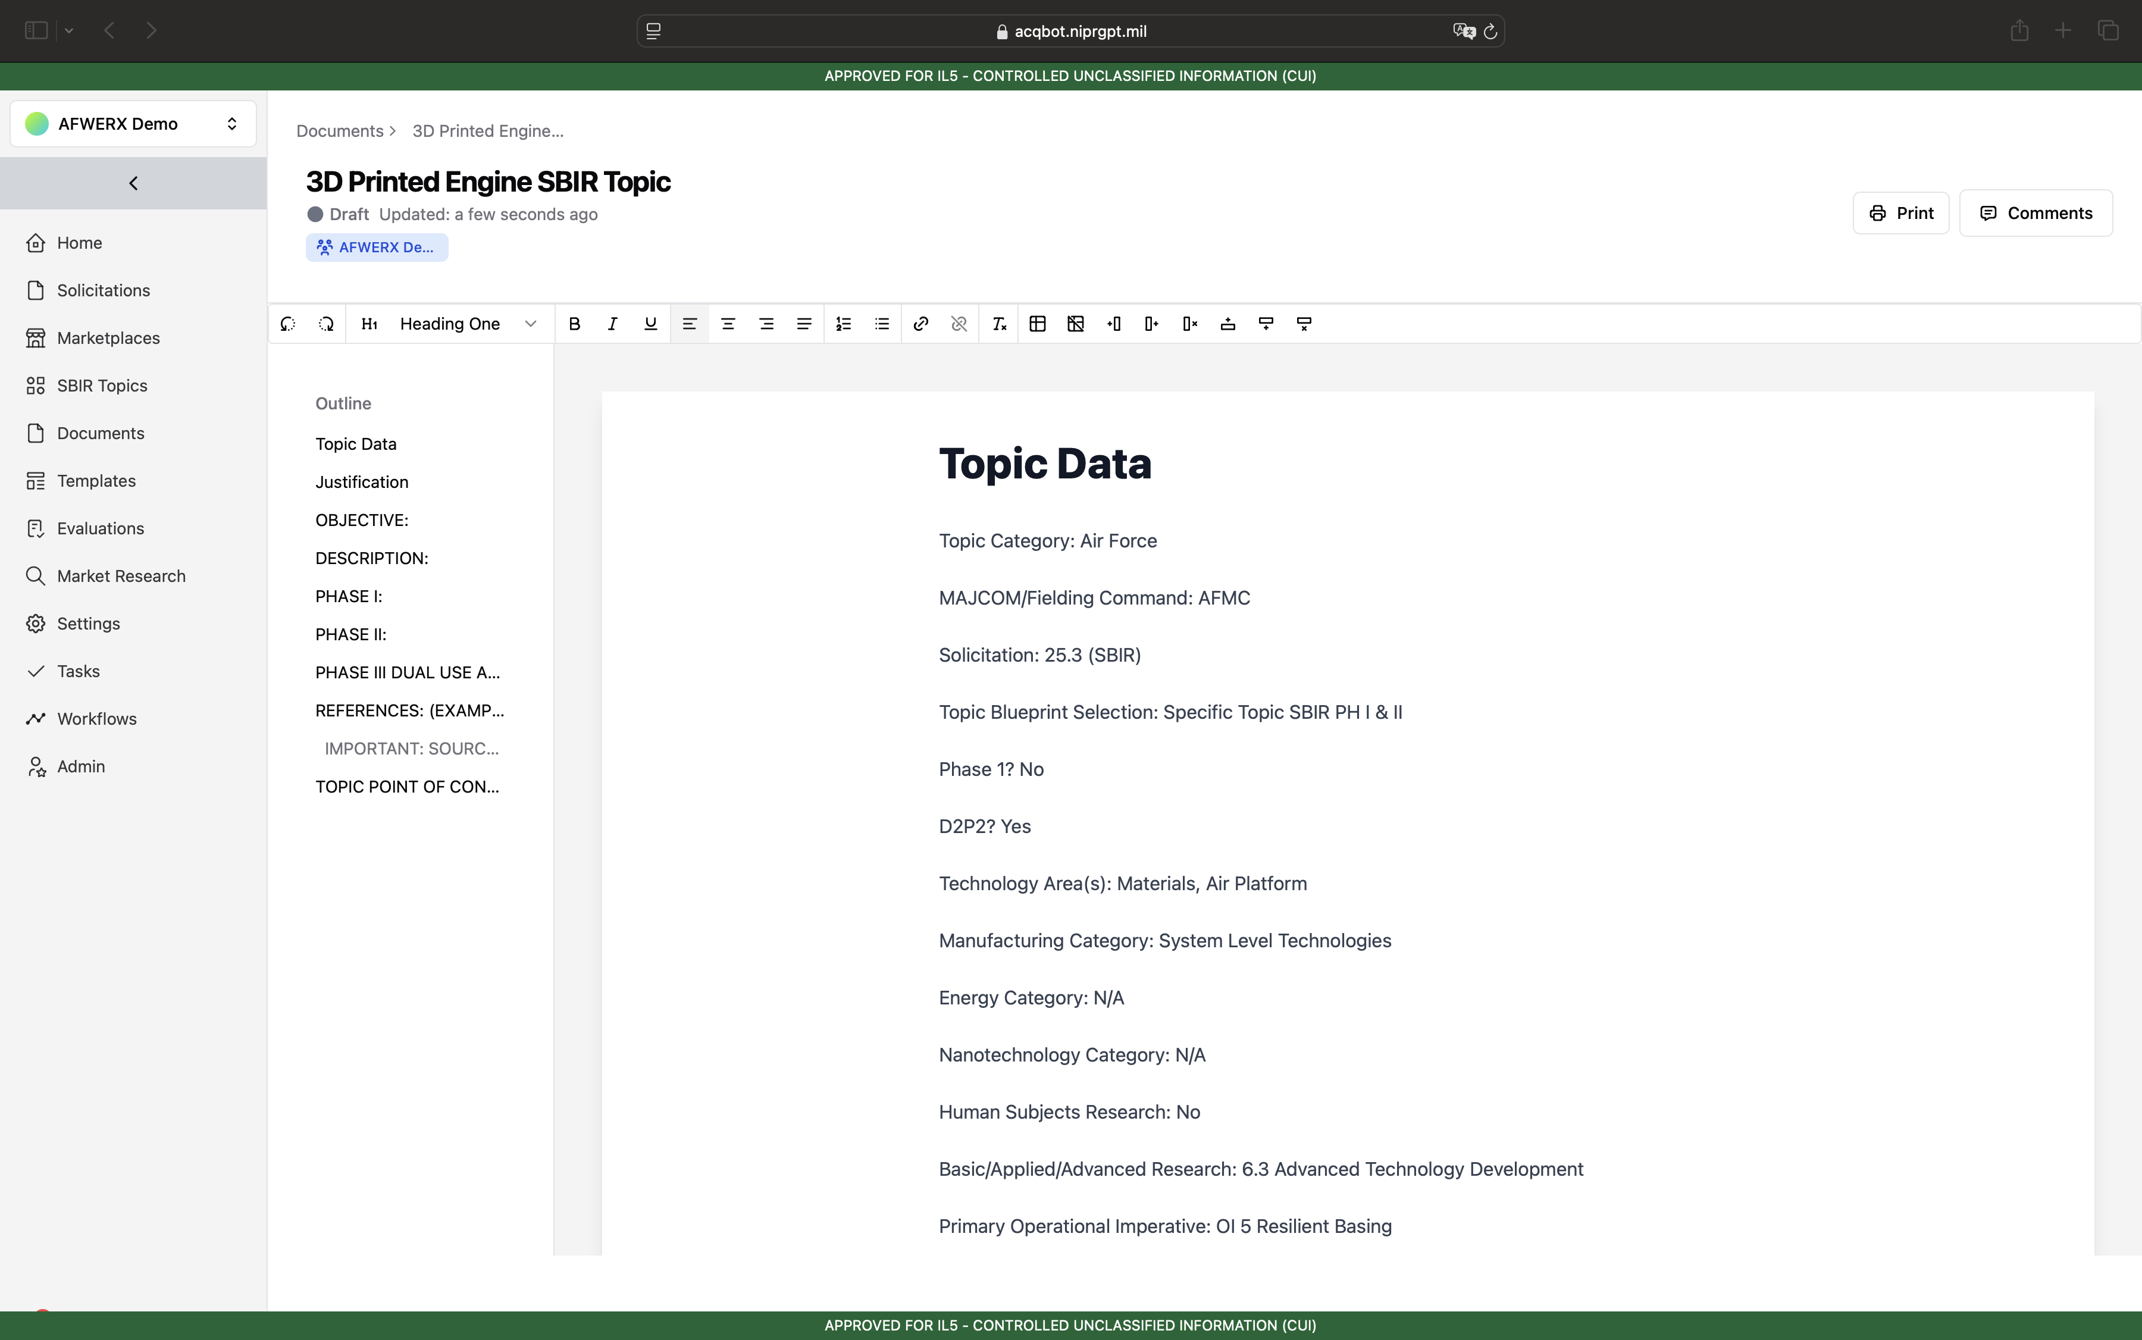Toggle underline formatting
2142x1340 pixels.
(650, 324)
